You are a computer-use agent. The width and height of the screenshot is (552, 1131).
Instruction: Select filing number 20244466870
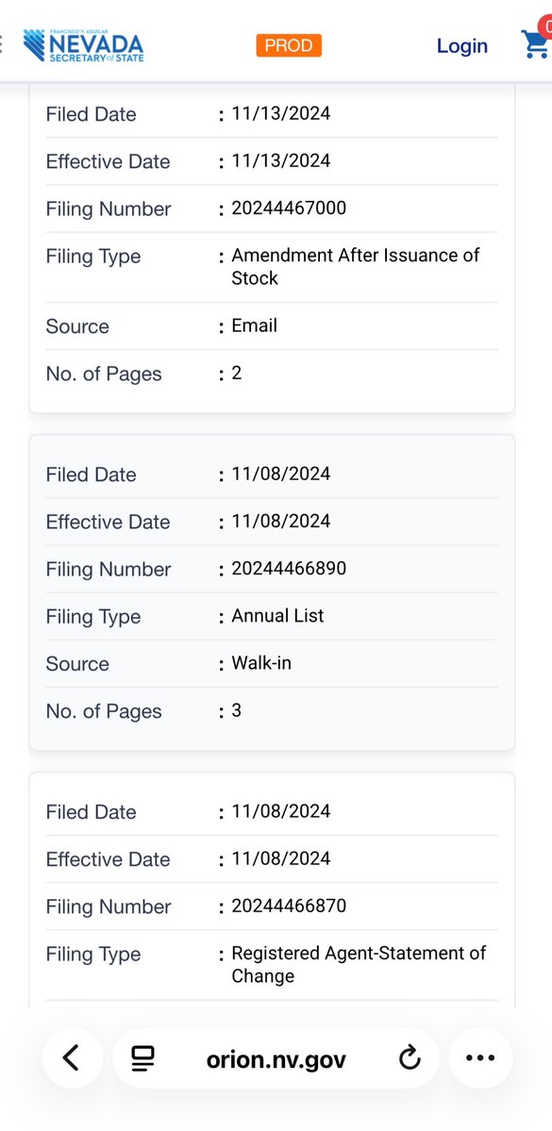point(289,906)
